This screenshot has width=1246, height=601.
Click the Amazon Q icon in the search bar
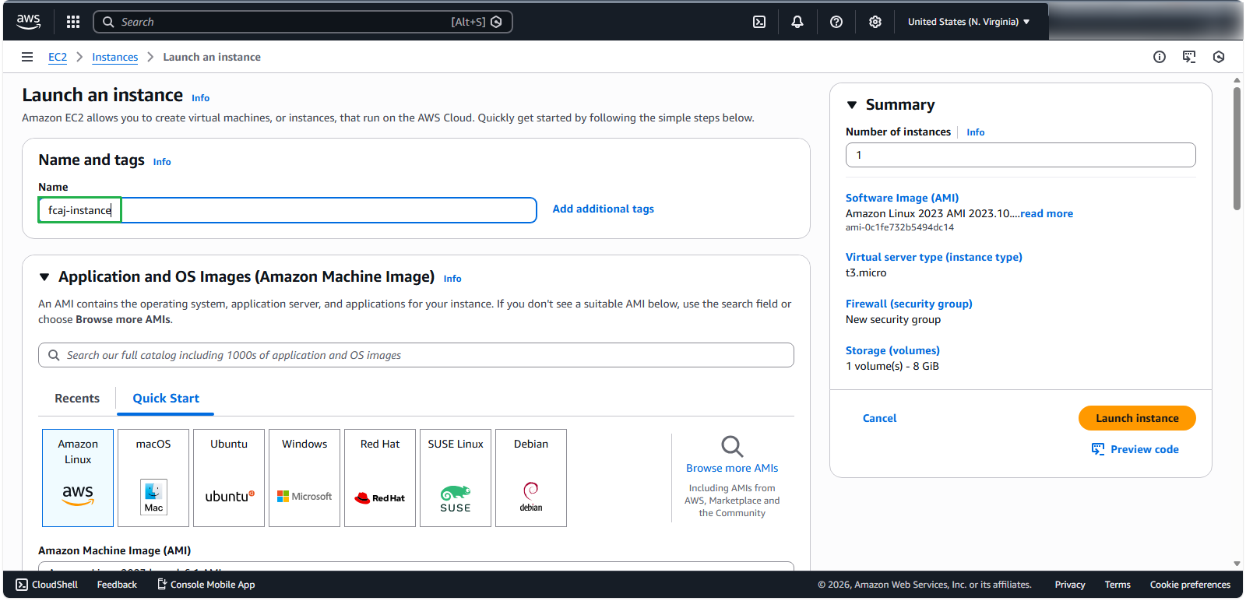tap(496, 22)
